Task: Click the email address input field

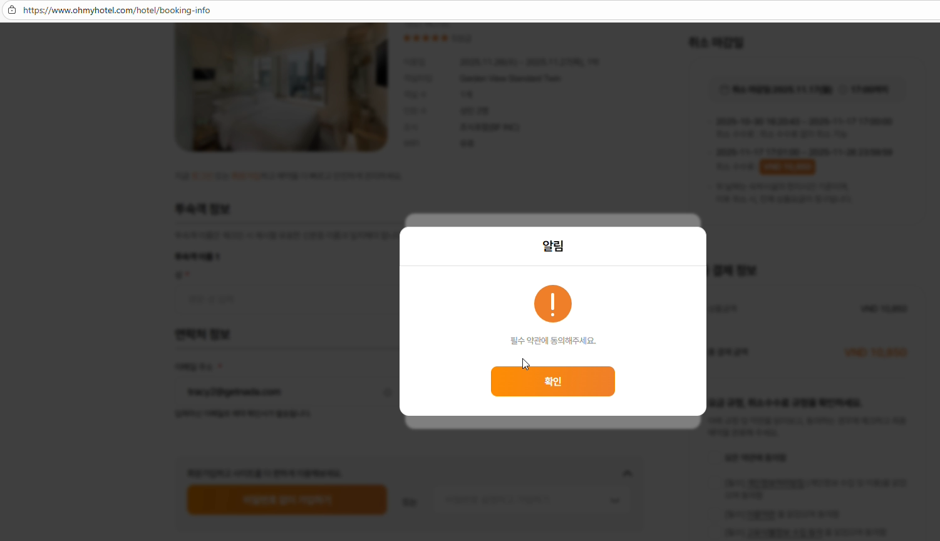Action: [x=287, y=392]
